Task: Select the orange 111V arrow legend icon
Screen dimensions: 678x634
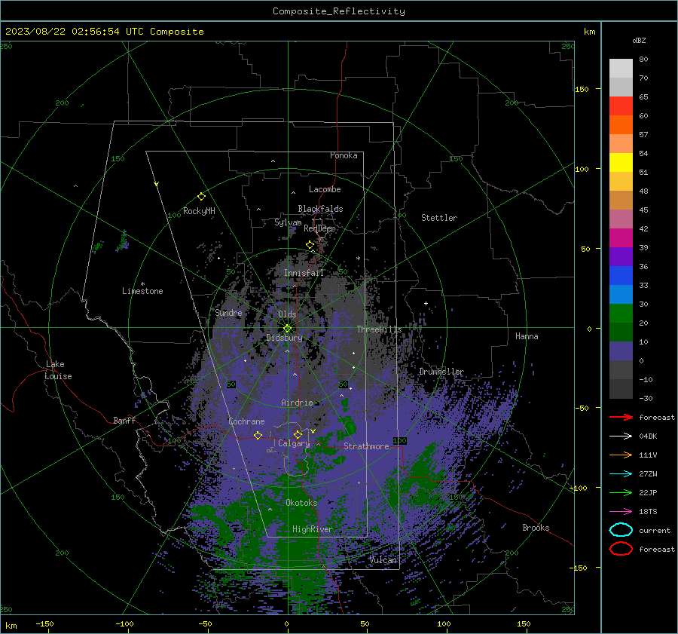Action: [x=621, y=455]
